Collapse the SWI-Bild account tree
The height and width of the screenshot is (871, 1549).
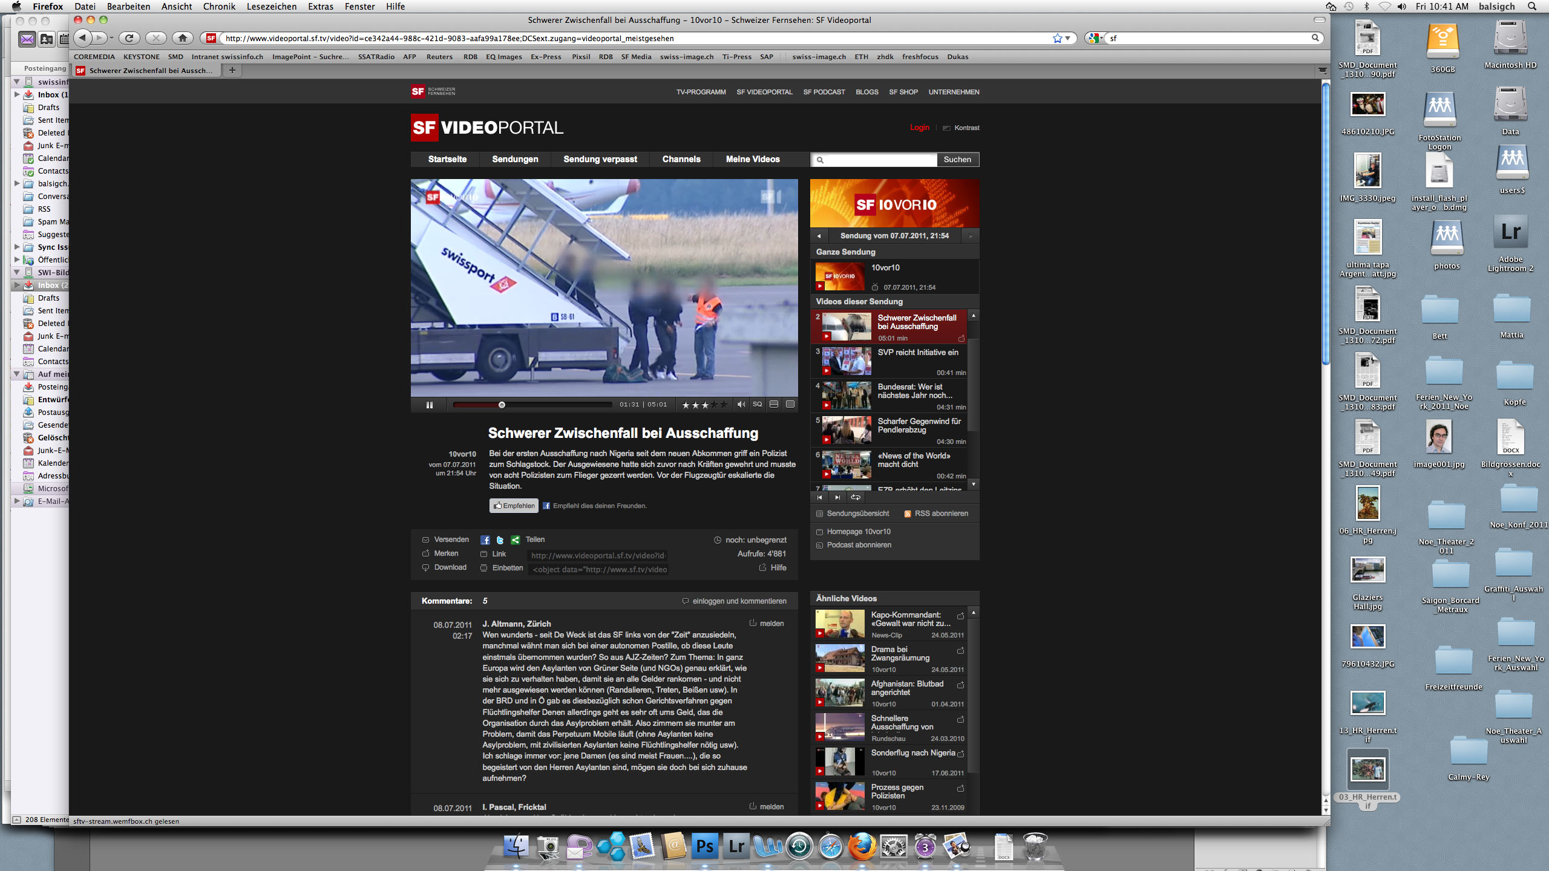tap(17, 272)
